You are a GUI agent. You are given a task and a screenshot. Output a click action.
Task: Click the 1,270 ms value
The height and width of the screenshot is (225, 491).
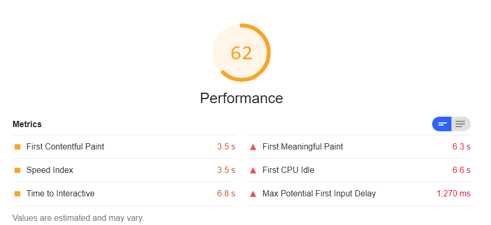pyautogui.click(x=453, y=194)
